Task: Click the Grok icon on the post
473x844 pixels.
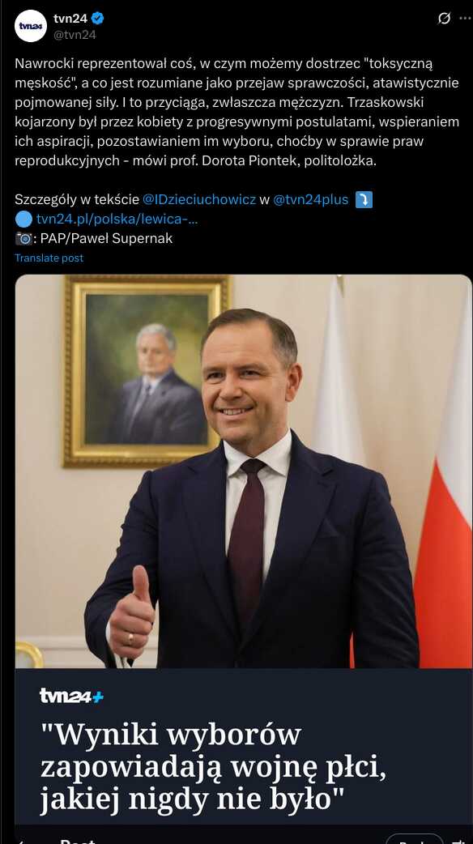Action: [x=444, y=19]
